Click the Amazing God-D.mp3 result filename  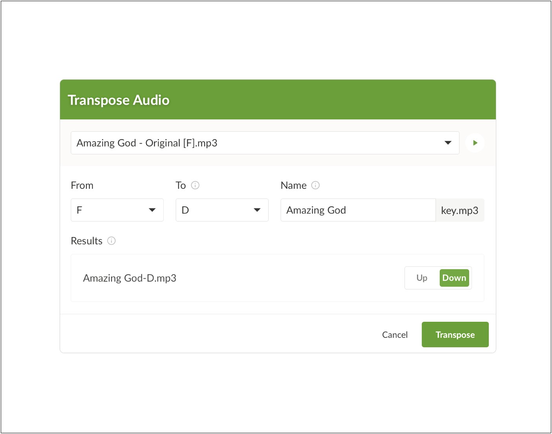click(130, 278)
